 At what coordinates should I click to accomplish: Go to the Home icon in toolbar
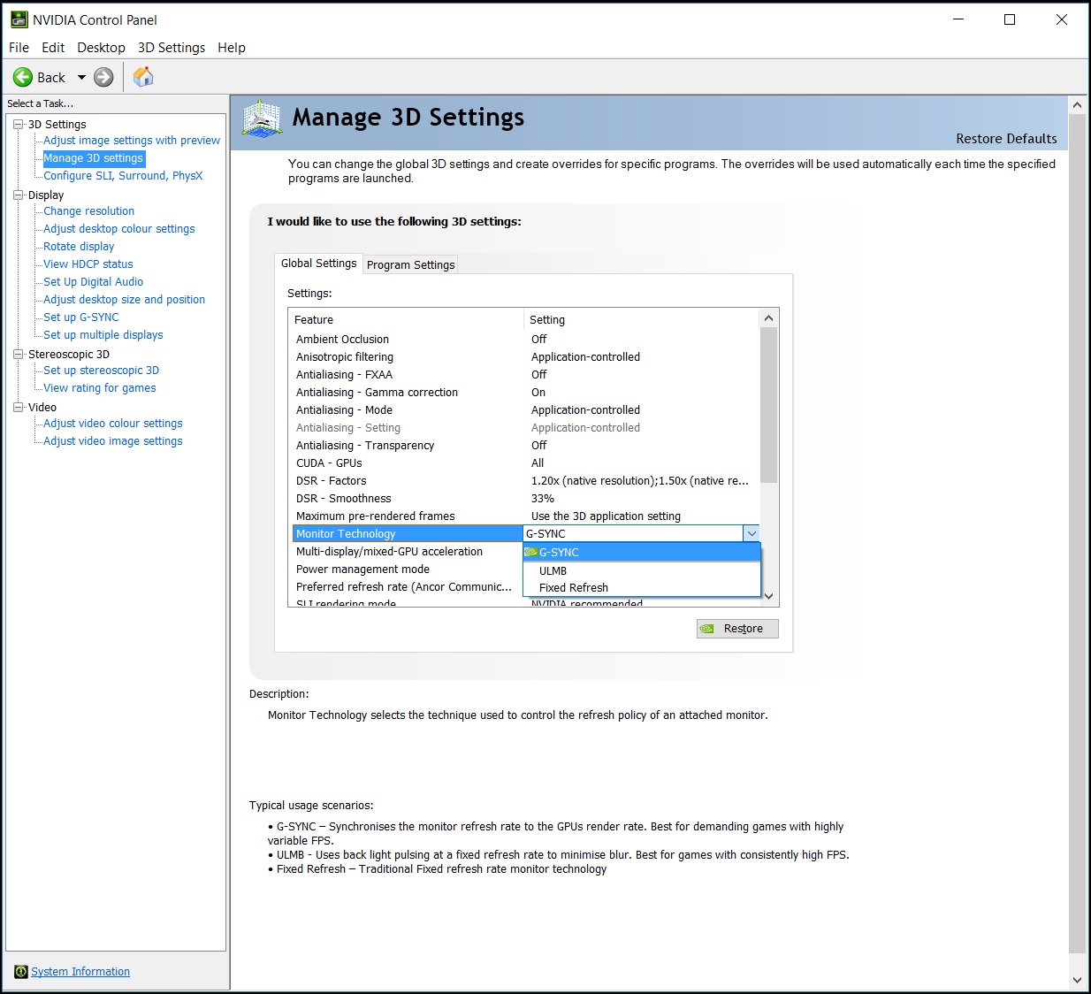click(143, 77)
